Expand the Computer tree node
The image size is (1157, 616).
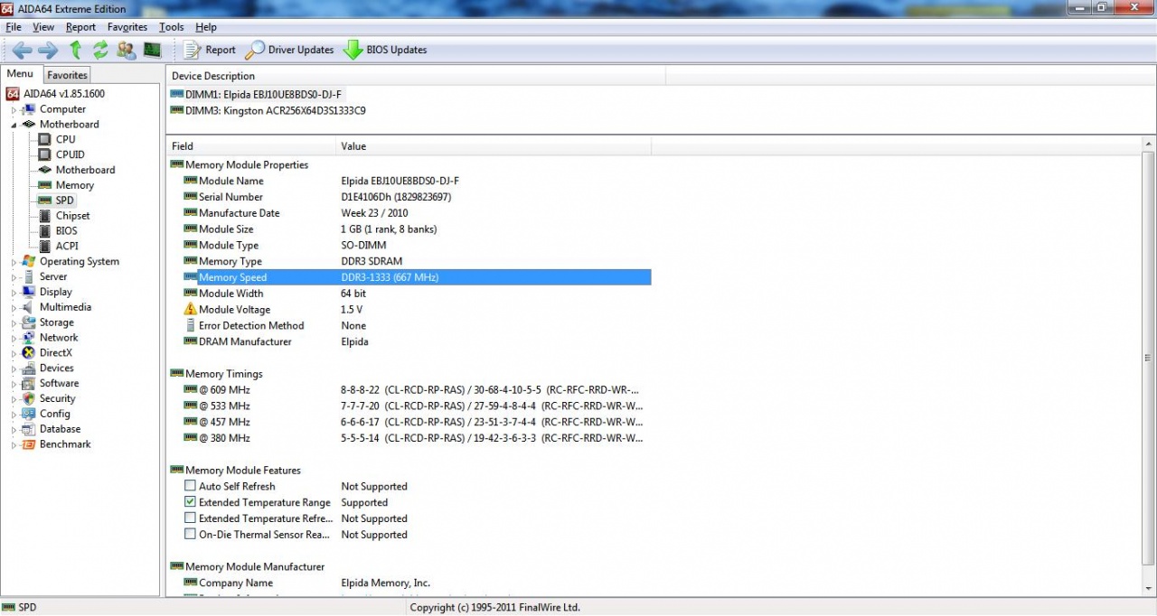(14, 109)
